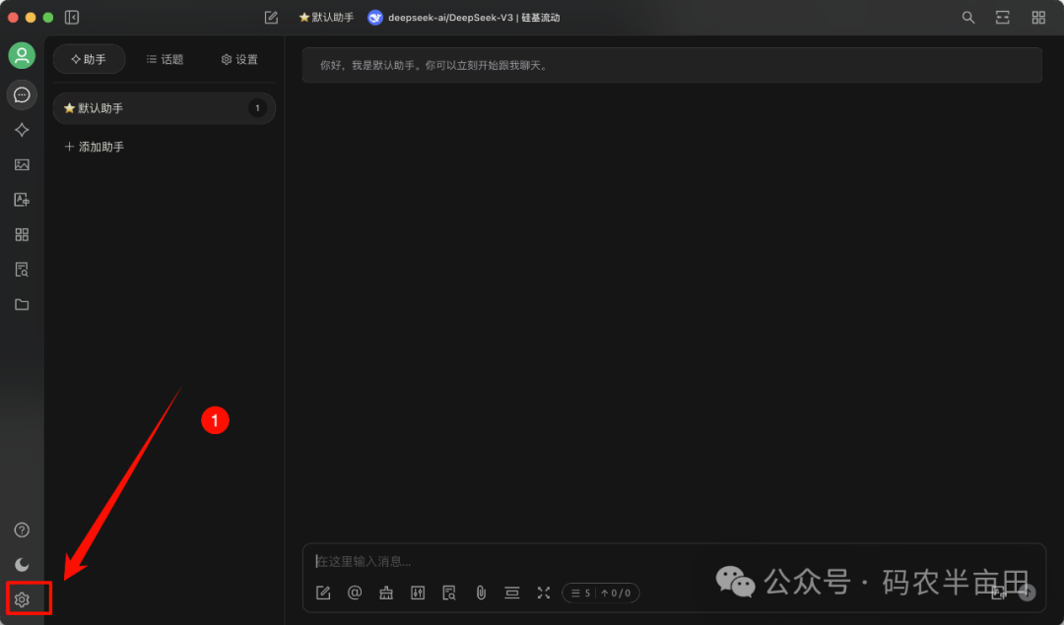Click the 添加助手 button

click(x=95, y=146)
